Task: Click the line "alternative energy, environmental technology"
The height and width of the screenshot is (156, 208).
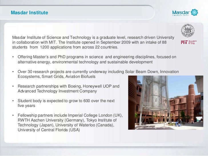Action: point(85,62)
